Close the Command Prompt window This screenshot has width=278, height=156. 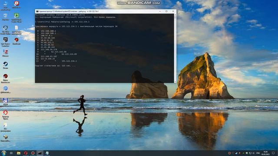pyautogui.click(x=173, y=11)
